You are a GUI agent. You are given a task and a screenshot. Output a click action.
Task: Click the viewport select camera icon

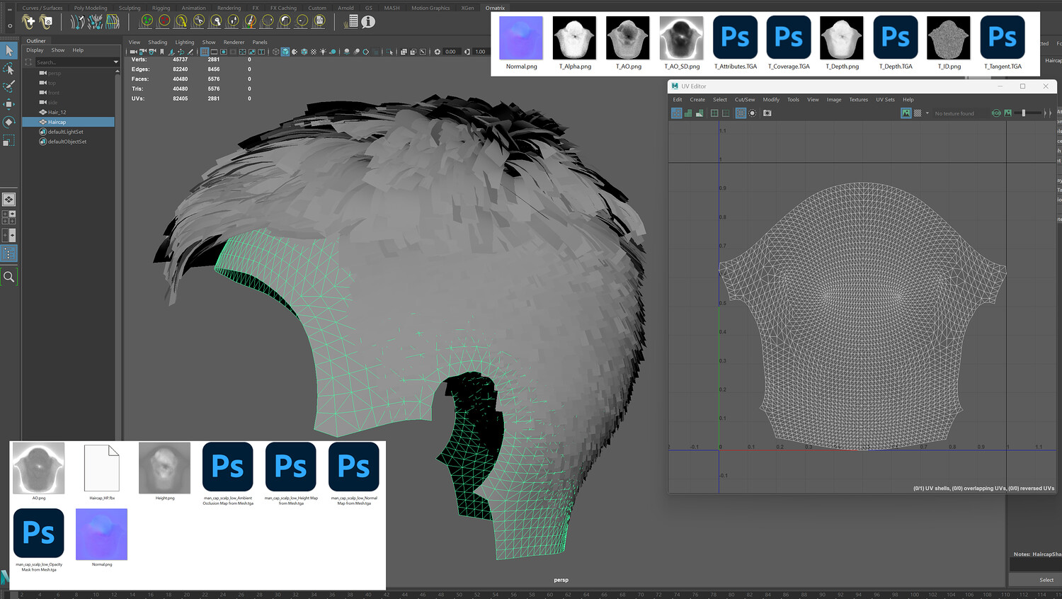[133, 52]
